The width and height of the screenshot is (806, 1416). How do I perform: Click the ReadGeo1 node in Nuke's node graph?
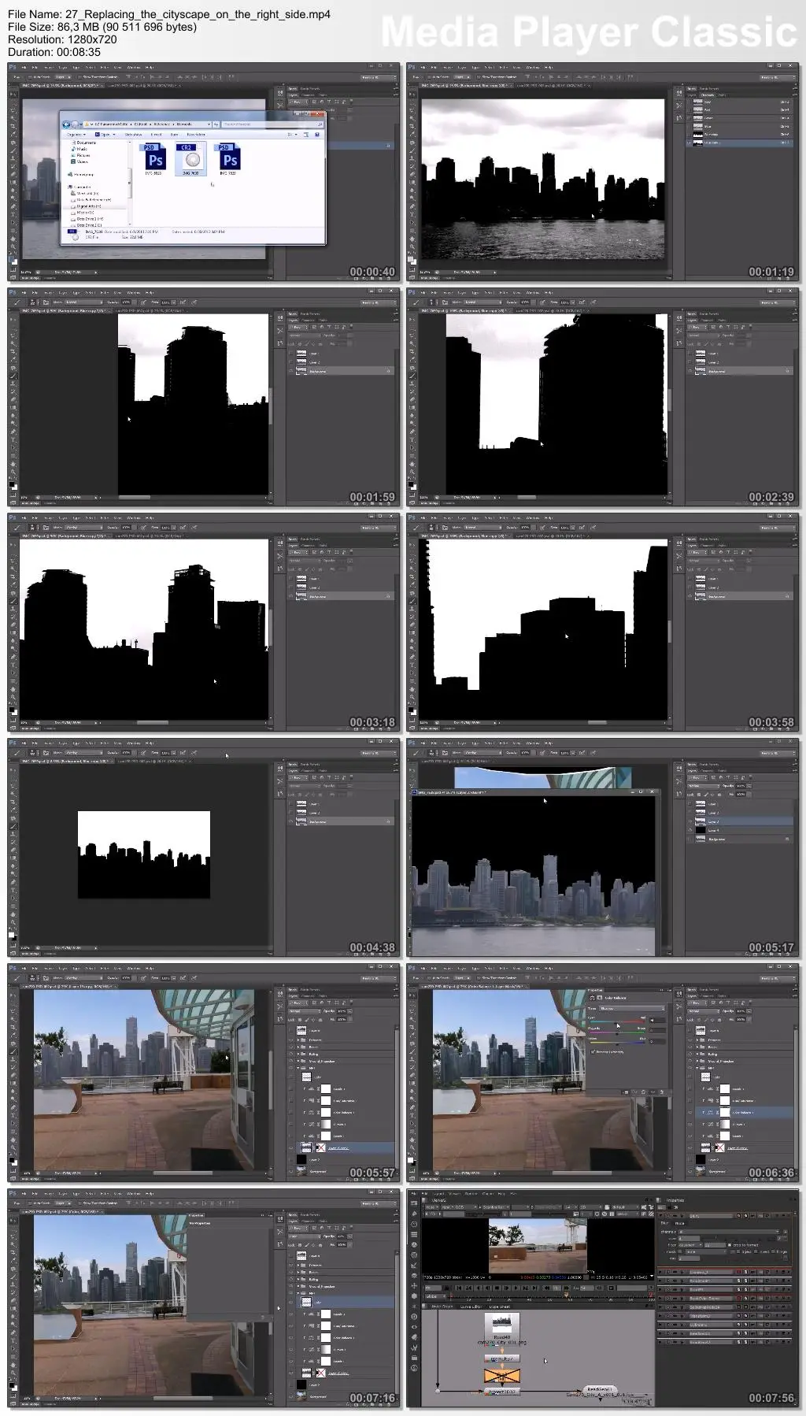(x=601, y=1388)
